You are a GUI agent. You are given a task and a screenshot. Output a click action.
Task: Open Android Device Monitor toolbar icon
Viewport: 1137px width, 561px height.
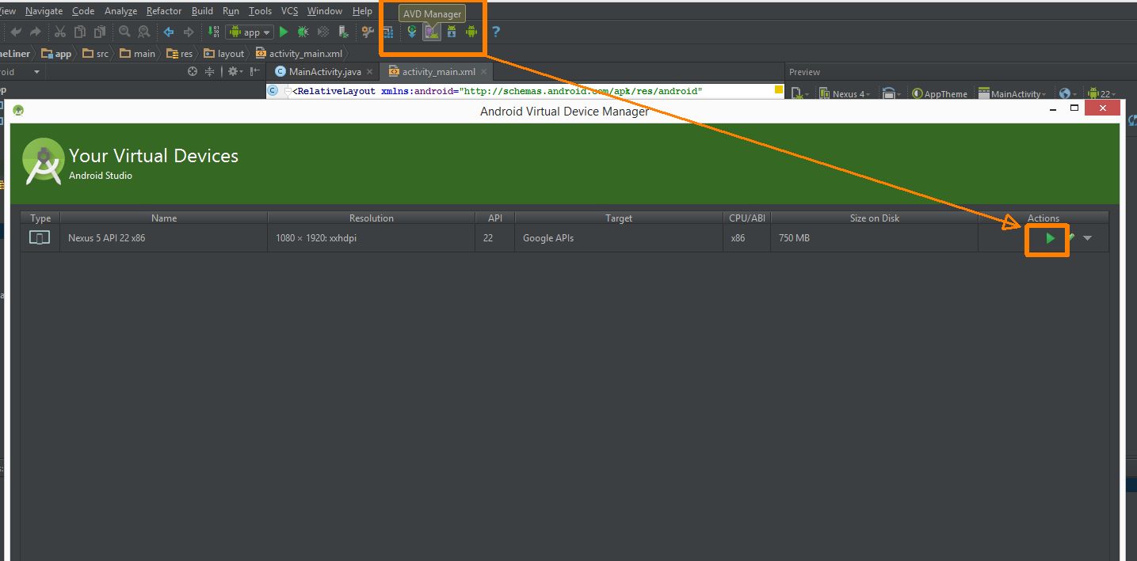[471, 32]
